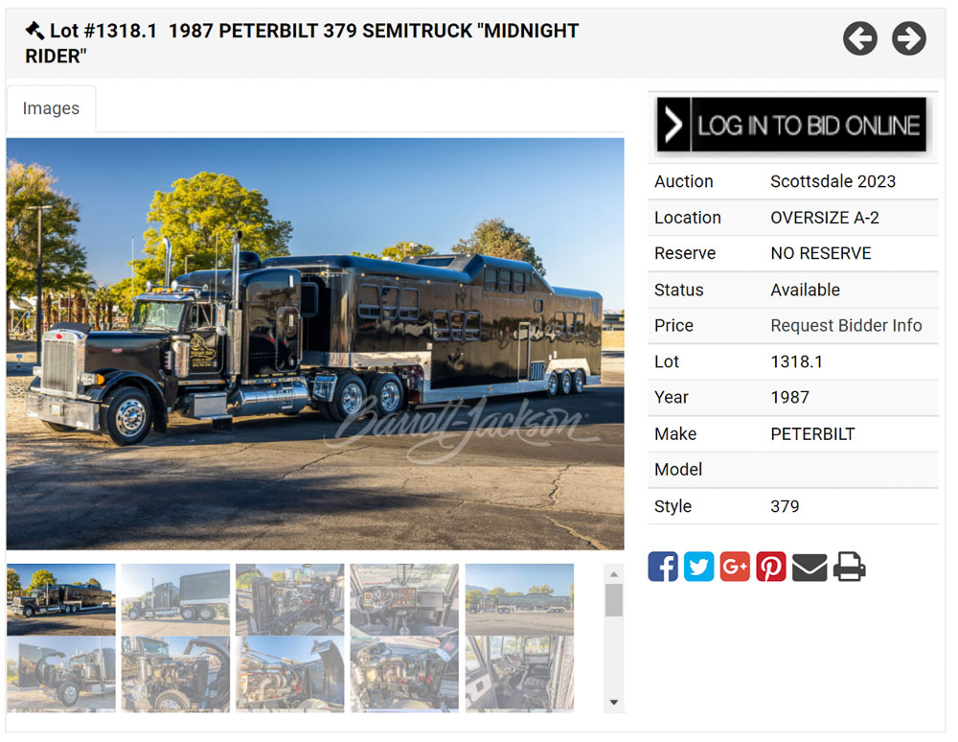958x742 pixels.
Task: Share this lot on Twitter
Action: (698, 567)
